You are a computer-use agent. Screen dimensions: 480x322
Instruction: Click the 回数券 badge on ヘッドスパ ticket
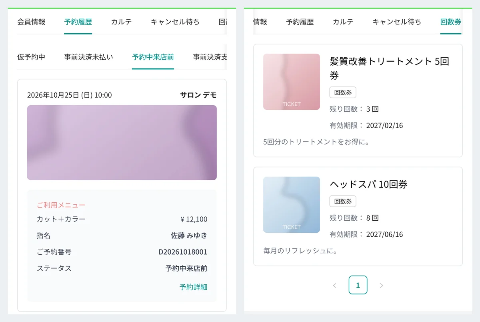tap(343, 201)
